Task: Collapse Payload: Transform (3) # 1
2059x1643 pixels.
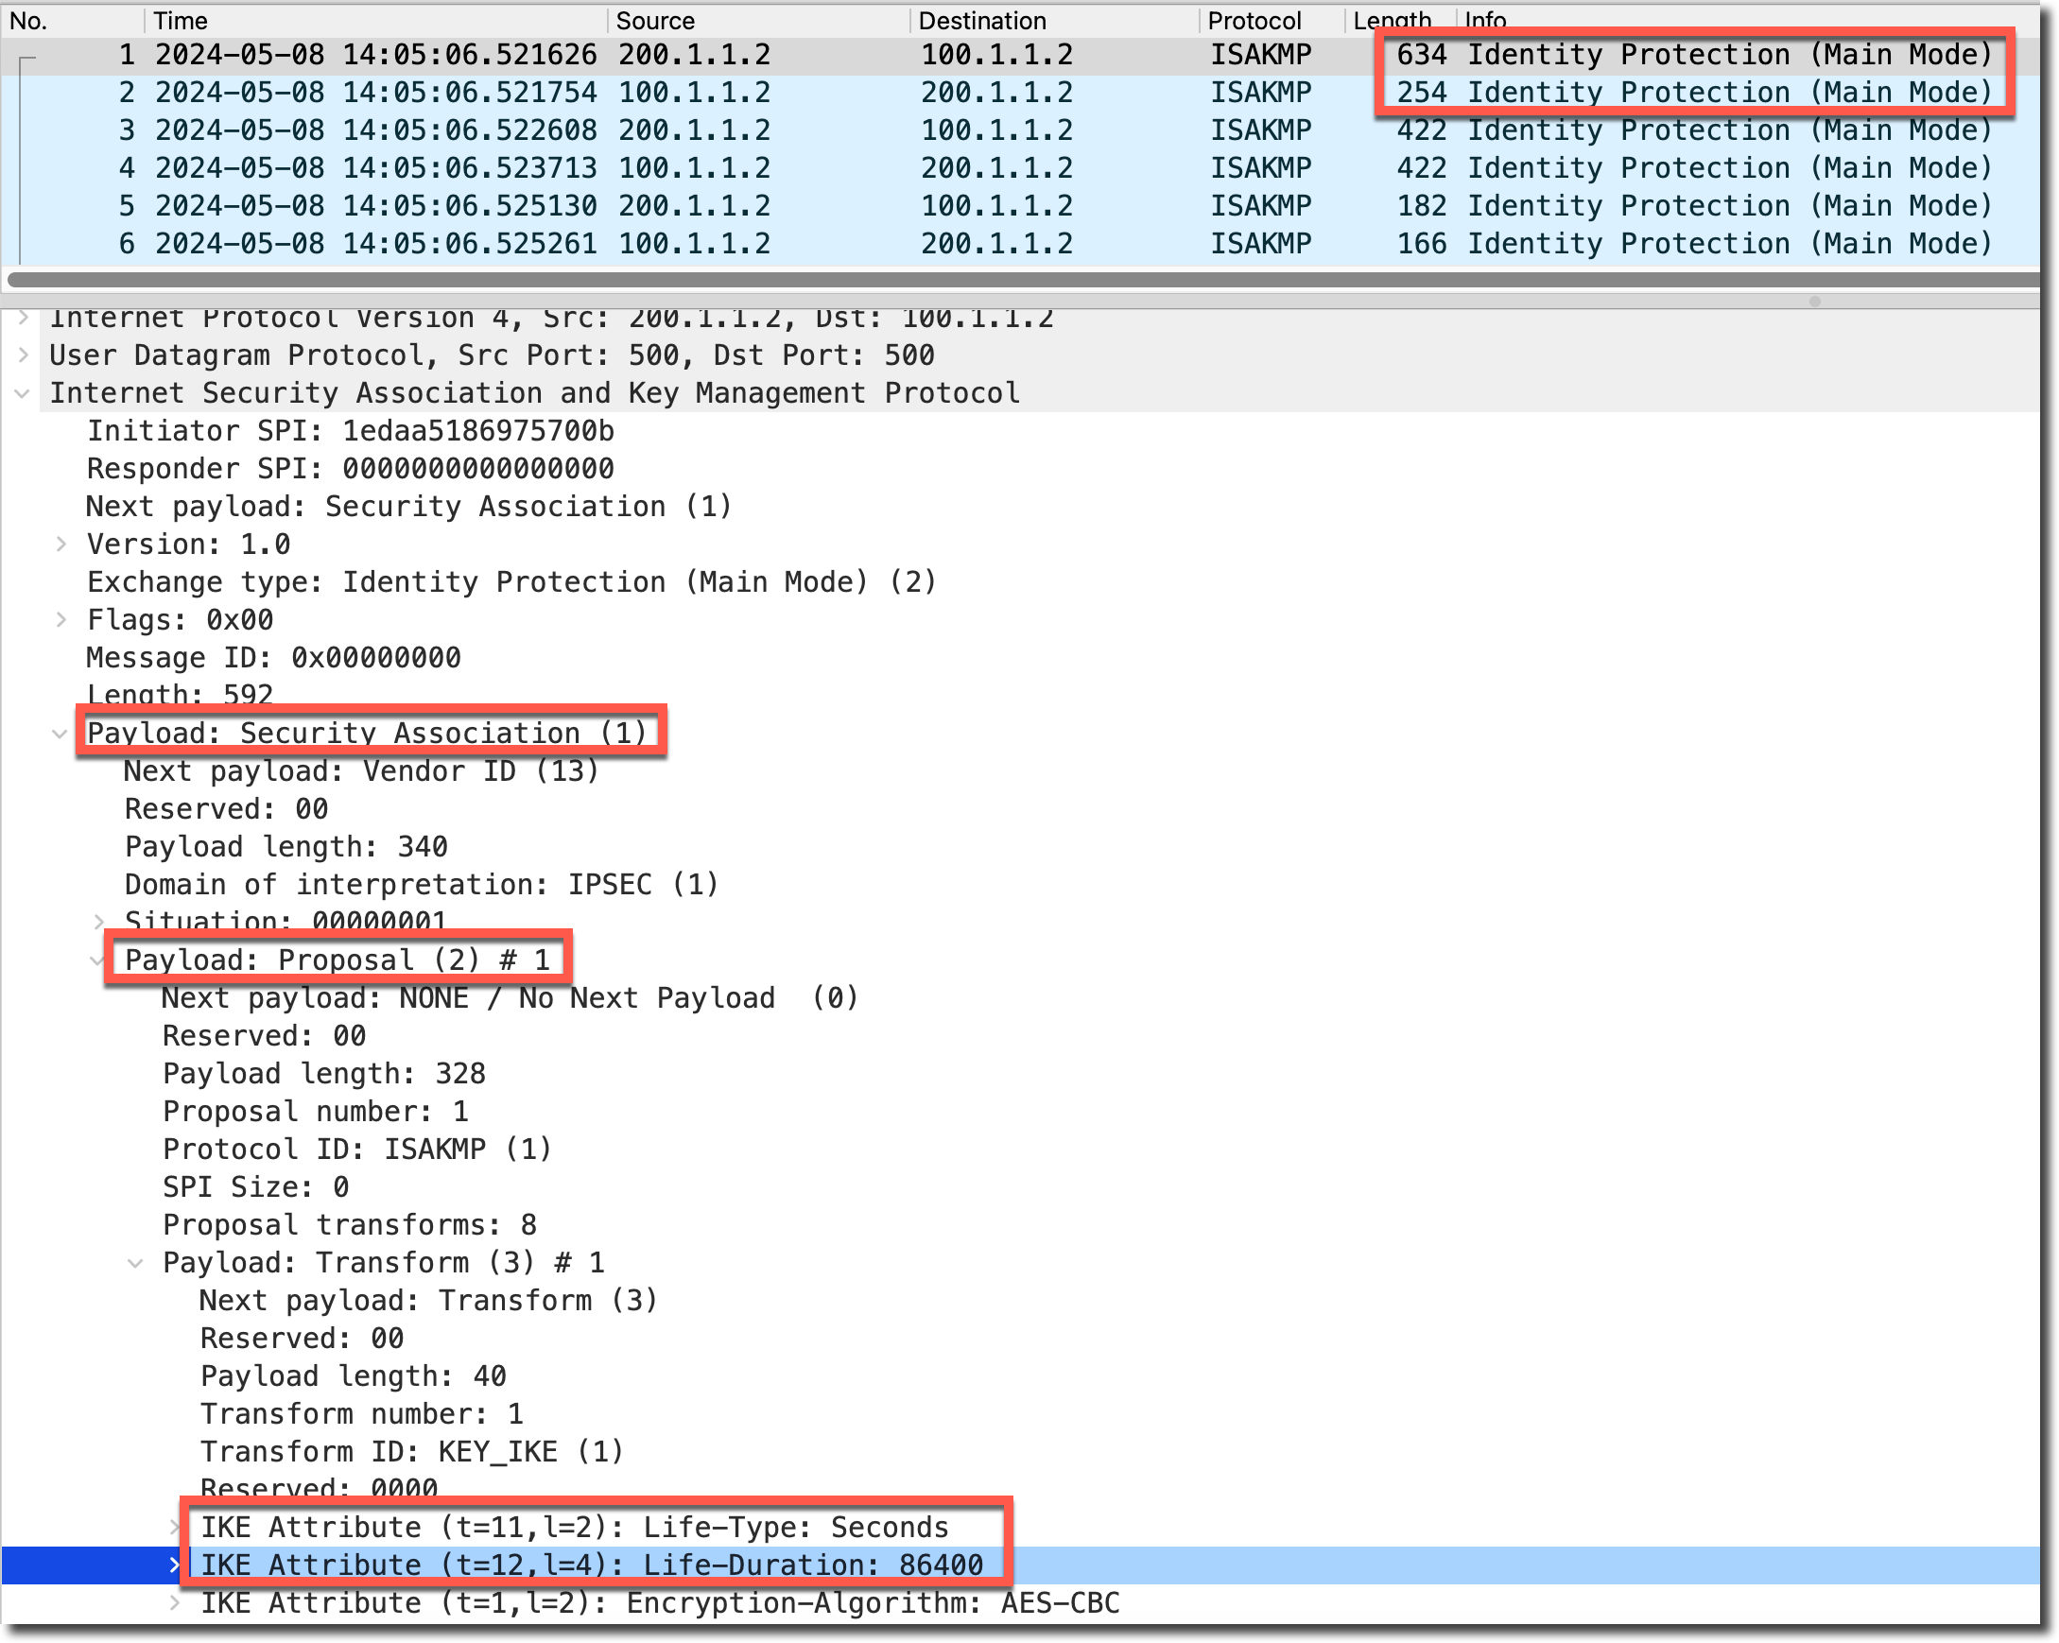Action: [135, 1263]
